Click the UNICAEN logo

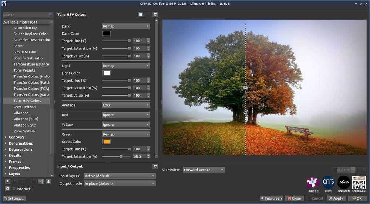coord(344,182)
